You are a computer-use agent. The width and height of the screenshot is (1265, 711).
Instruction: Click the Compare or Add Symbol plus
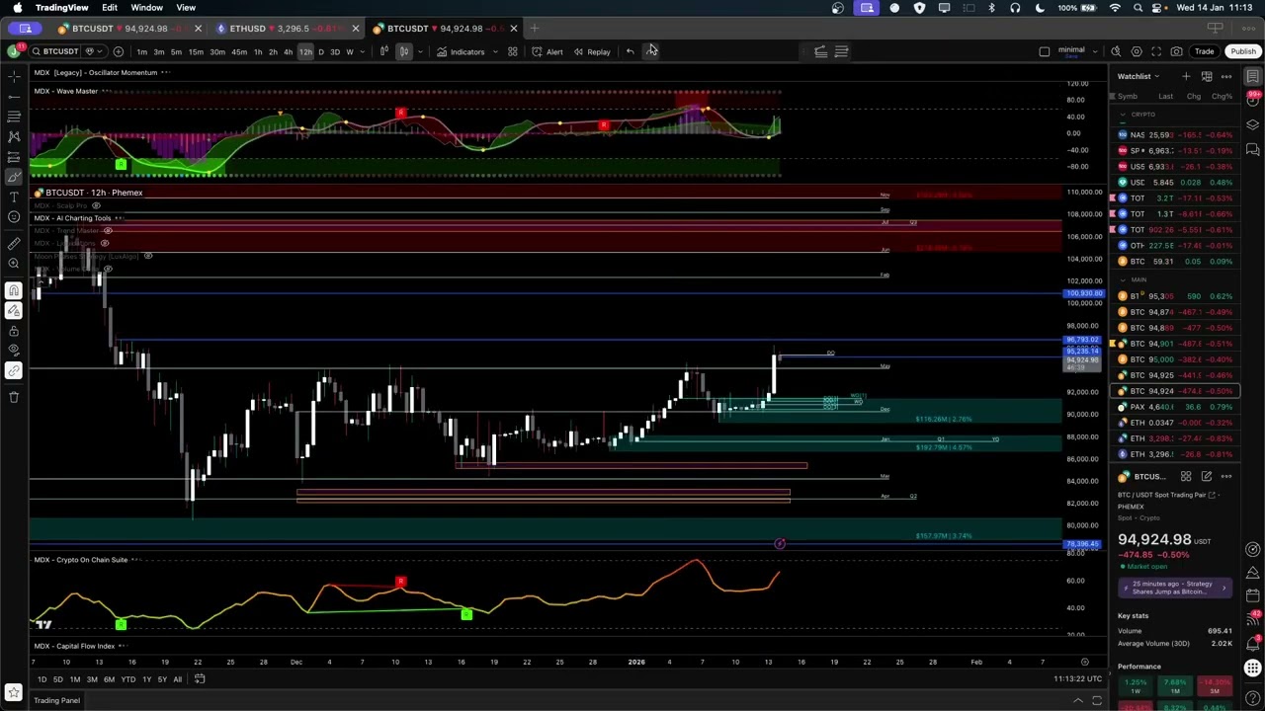click(x=118, y=51)
